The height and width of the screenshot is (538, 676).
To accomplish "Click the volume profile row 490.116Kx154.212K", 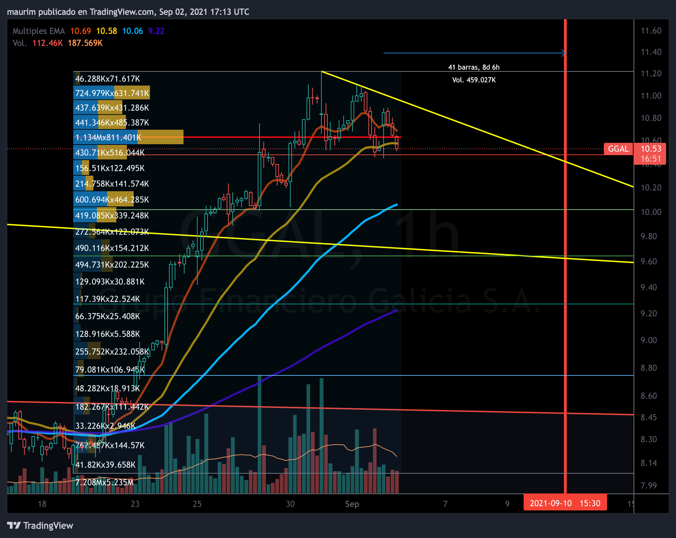I will click(x=112, y=248).
